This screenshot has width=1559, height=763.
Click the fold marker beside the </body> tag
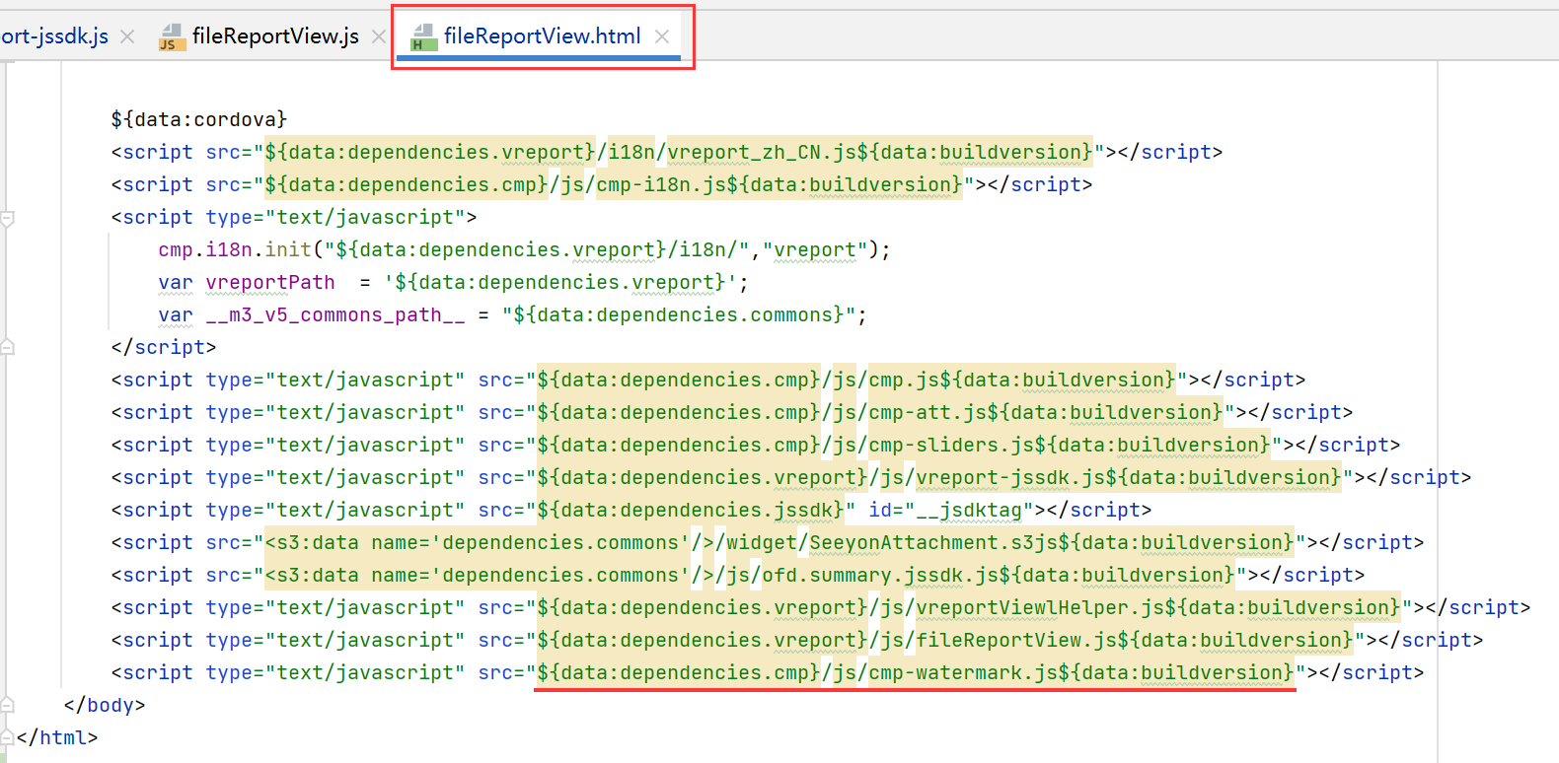7,705
